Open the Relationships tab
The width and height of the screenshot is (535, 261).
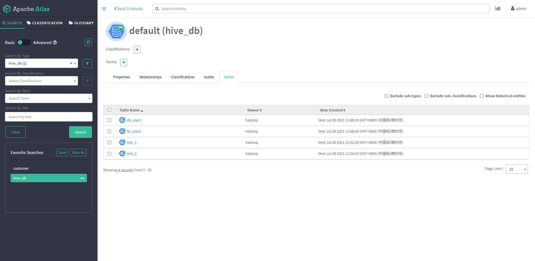tap(150, 77)
